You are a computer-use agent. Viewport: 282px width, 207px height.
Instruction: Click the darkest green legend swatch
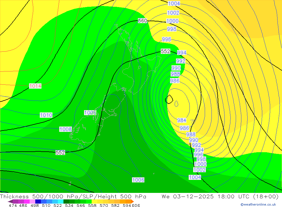pyautogui.click(x=66, y=201)
